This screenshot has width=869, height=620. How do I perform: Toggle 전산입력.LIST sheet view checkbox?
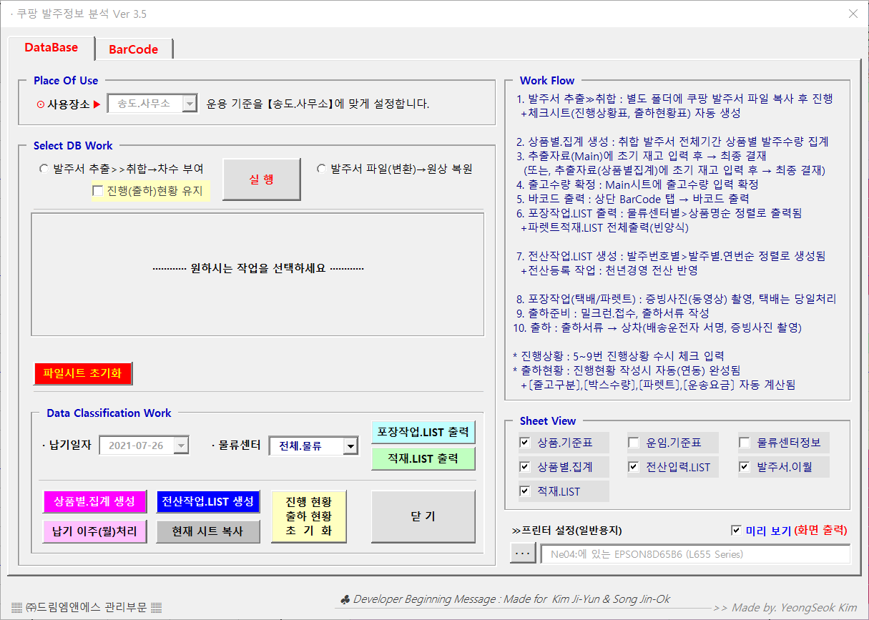(x=634, y=467)
